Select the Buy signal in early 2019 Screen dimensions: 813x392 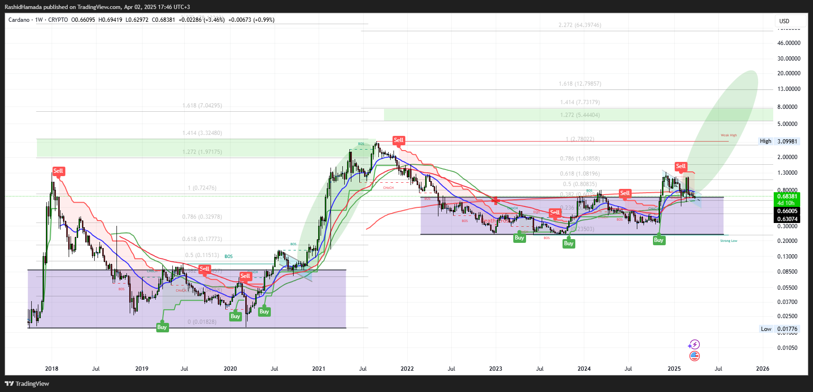162,327
